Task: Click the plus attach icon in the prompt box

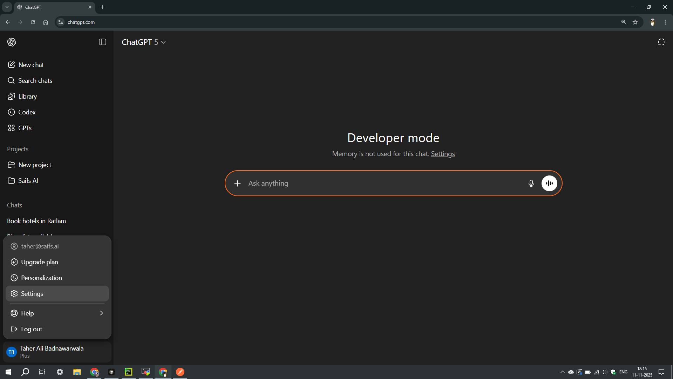Action: (x=238, y=184)
